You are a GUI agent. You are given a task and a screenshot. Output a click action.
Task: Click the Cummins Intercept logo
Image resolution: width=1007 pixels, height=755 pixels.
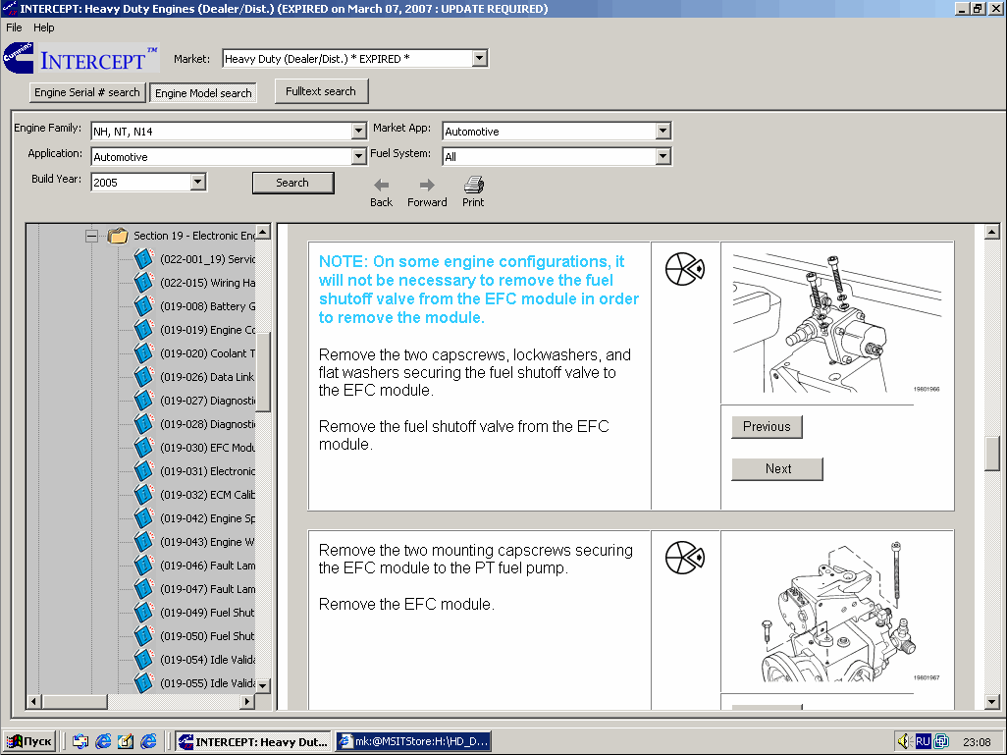(80, 59)
